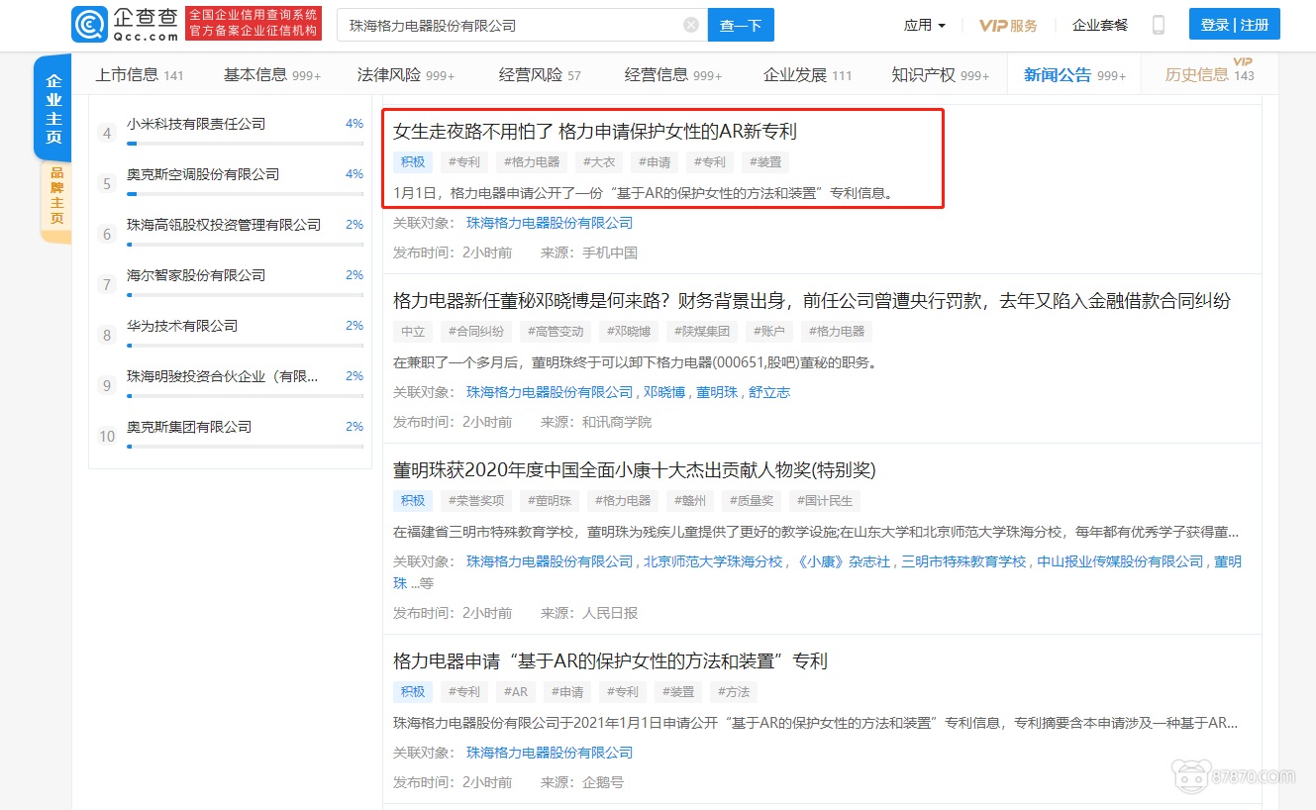Click the 登录 | 注册 button
The image size is (1316, 810).
click(1234, 25)
